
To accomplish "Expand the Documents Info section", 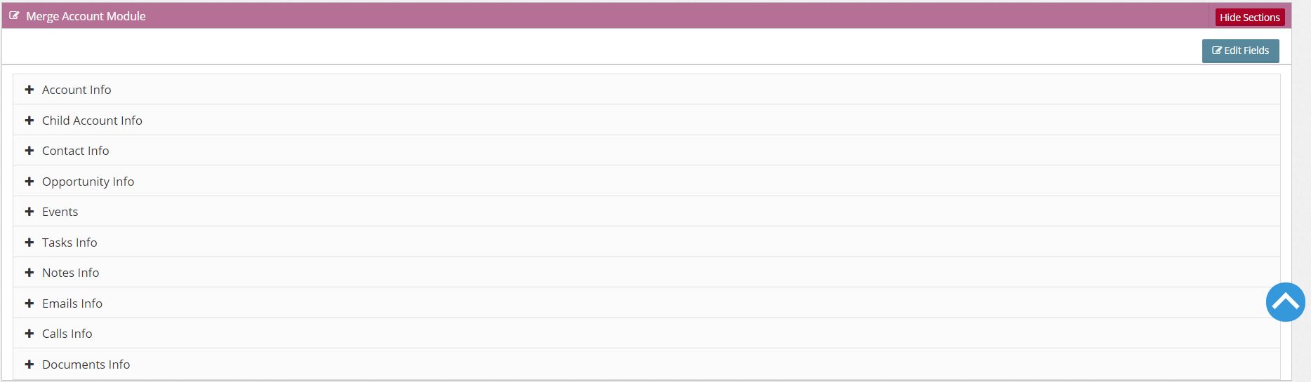I will point(646,364).
